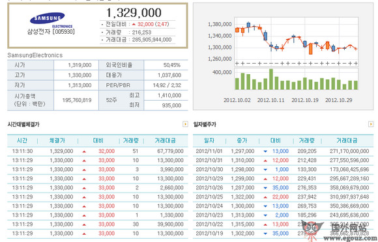
Task: Click trade amount 3,990,000
Action: (x=171, y=169)
